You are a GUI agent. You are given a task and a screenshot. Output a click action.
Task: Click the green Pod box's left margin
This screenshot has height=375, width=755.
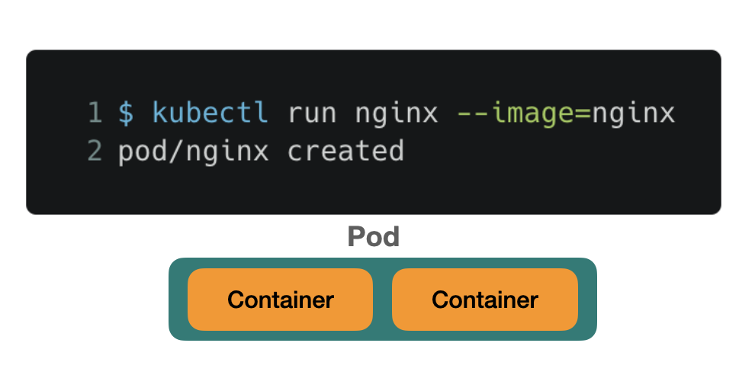click(178, 300)
